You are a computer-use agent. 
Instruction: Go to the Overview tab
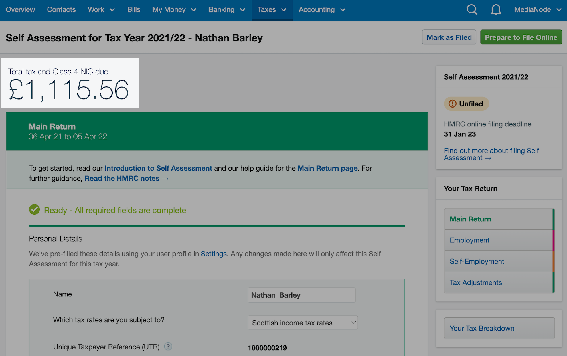pyautogui.click(x=20, y=10)
